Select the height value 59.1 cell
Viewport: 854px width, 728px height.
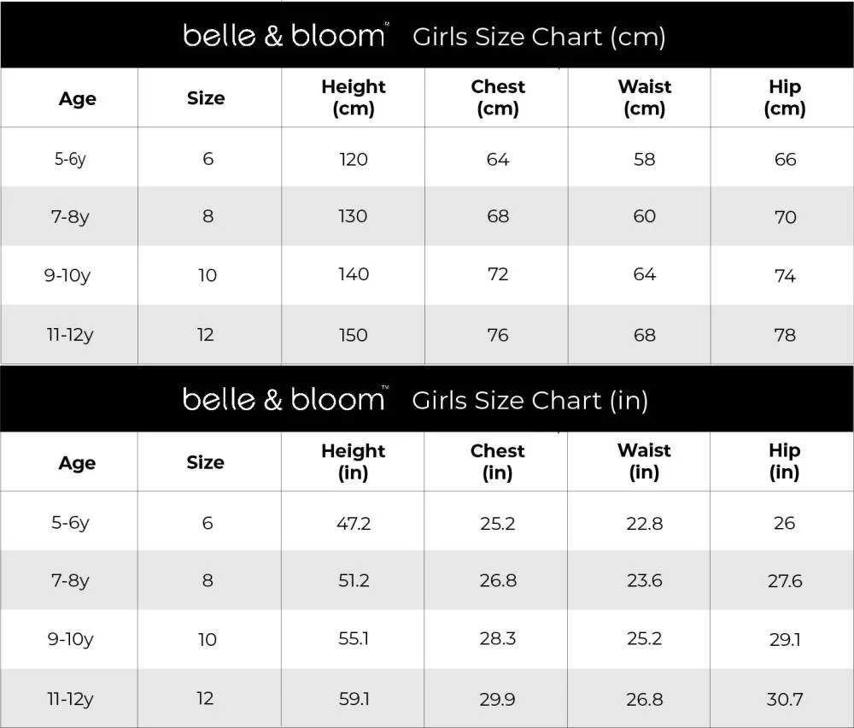(354, 699)
